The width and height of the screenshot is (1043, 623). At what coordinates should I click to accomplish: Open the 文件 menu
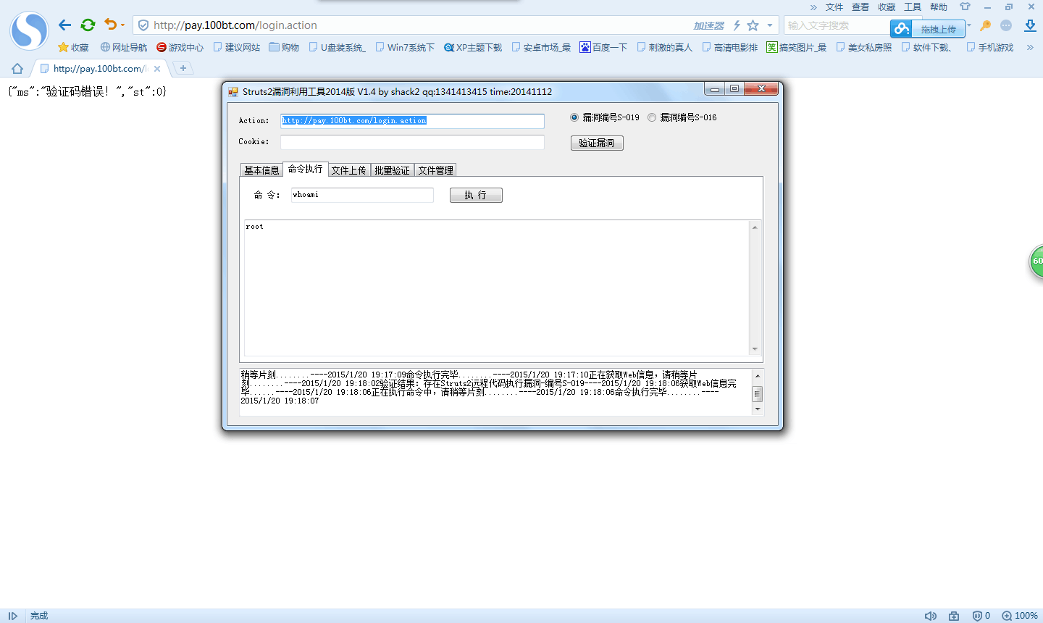(x=834, y=7)
